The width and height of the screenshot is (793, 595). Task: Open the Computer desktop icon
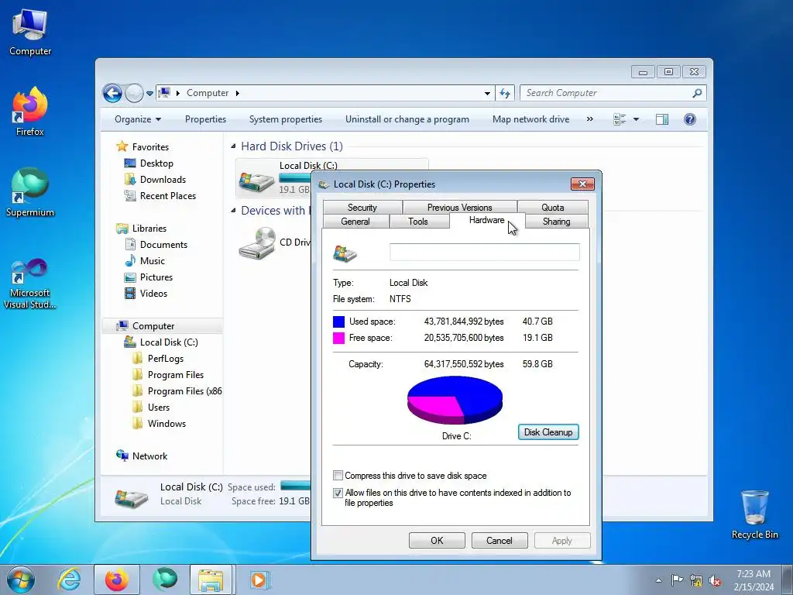30,32
